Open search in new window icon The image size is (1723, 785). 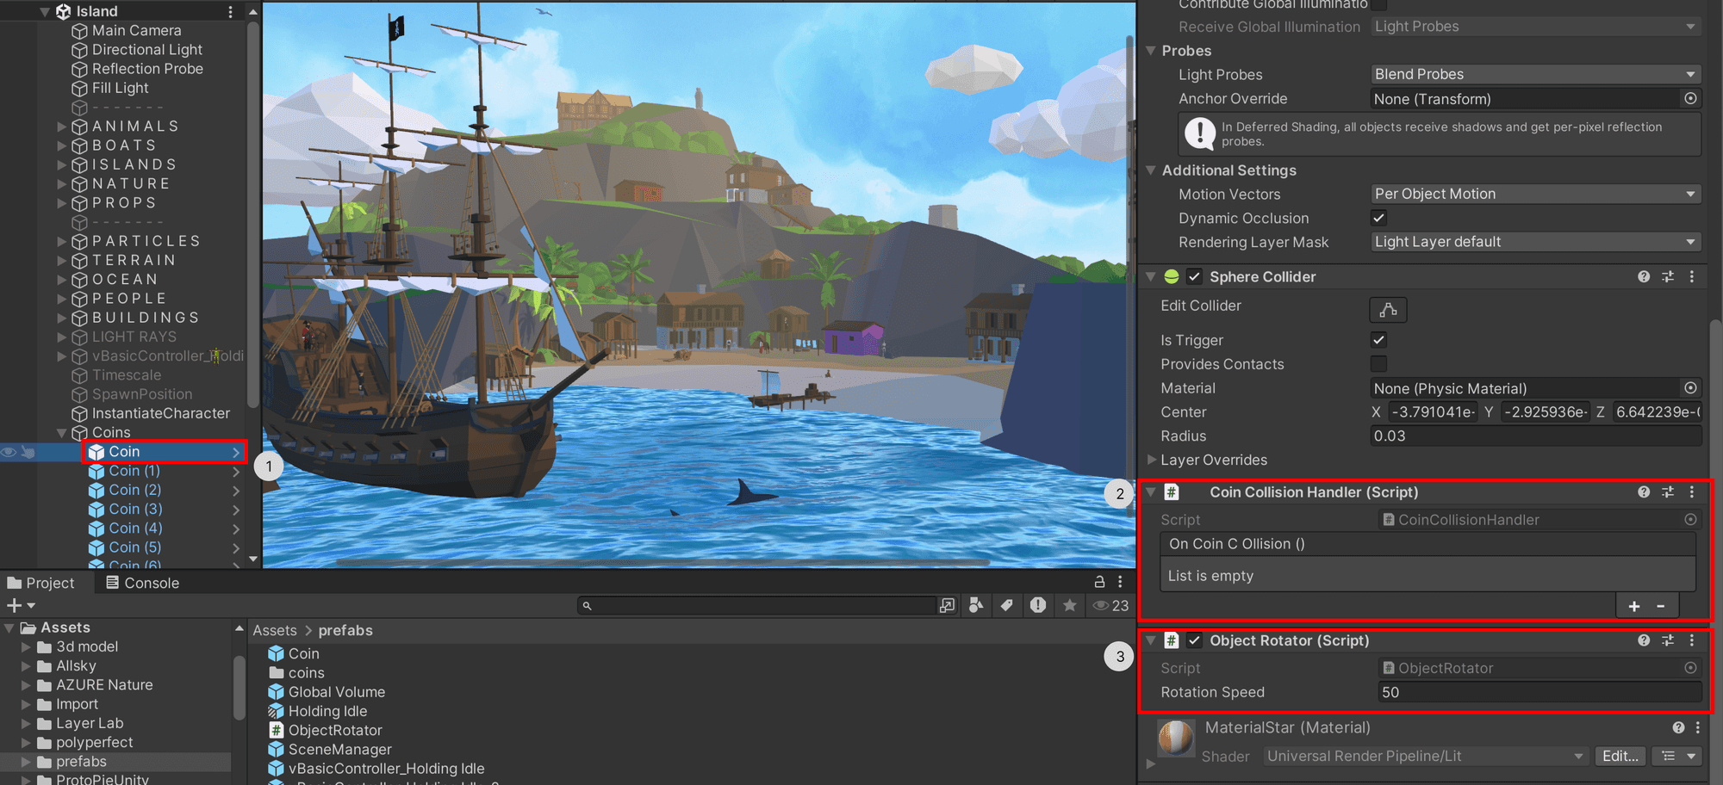pyautogui.click(x=947, y=606)
